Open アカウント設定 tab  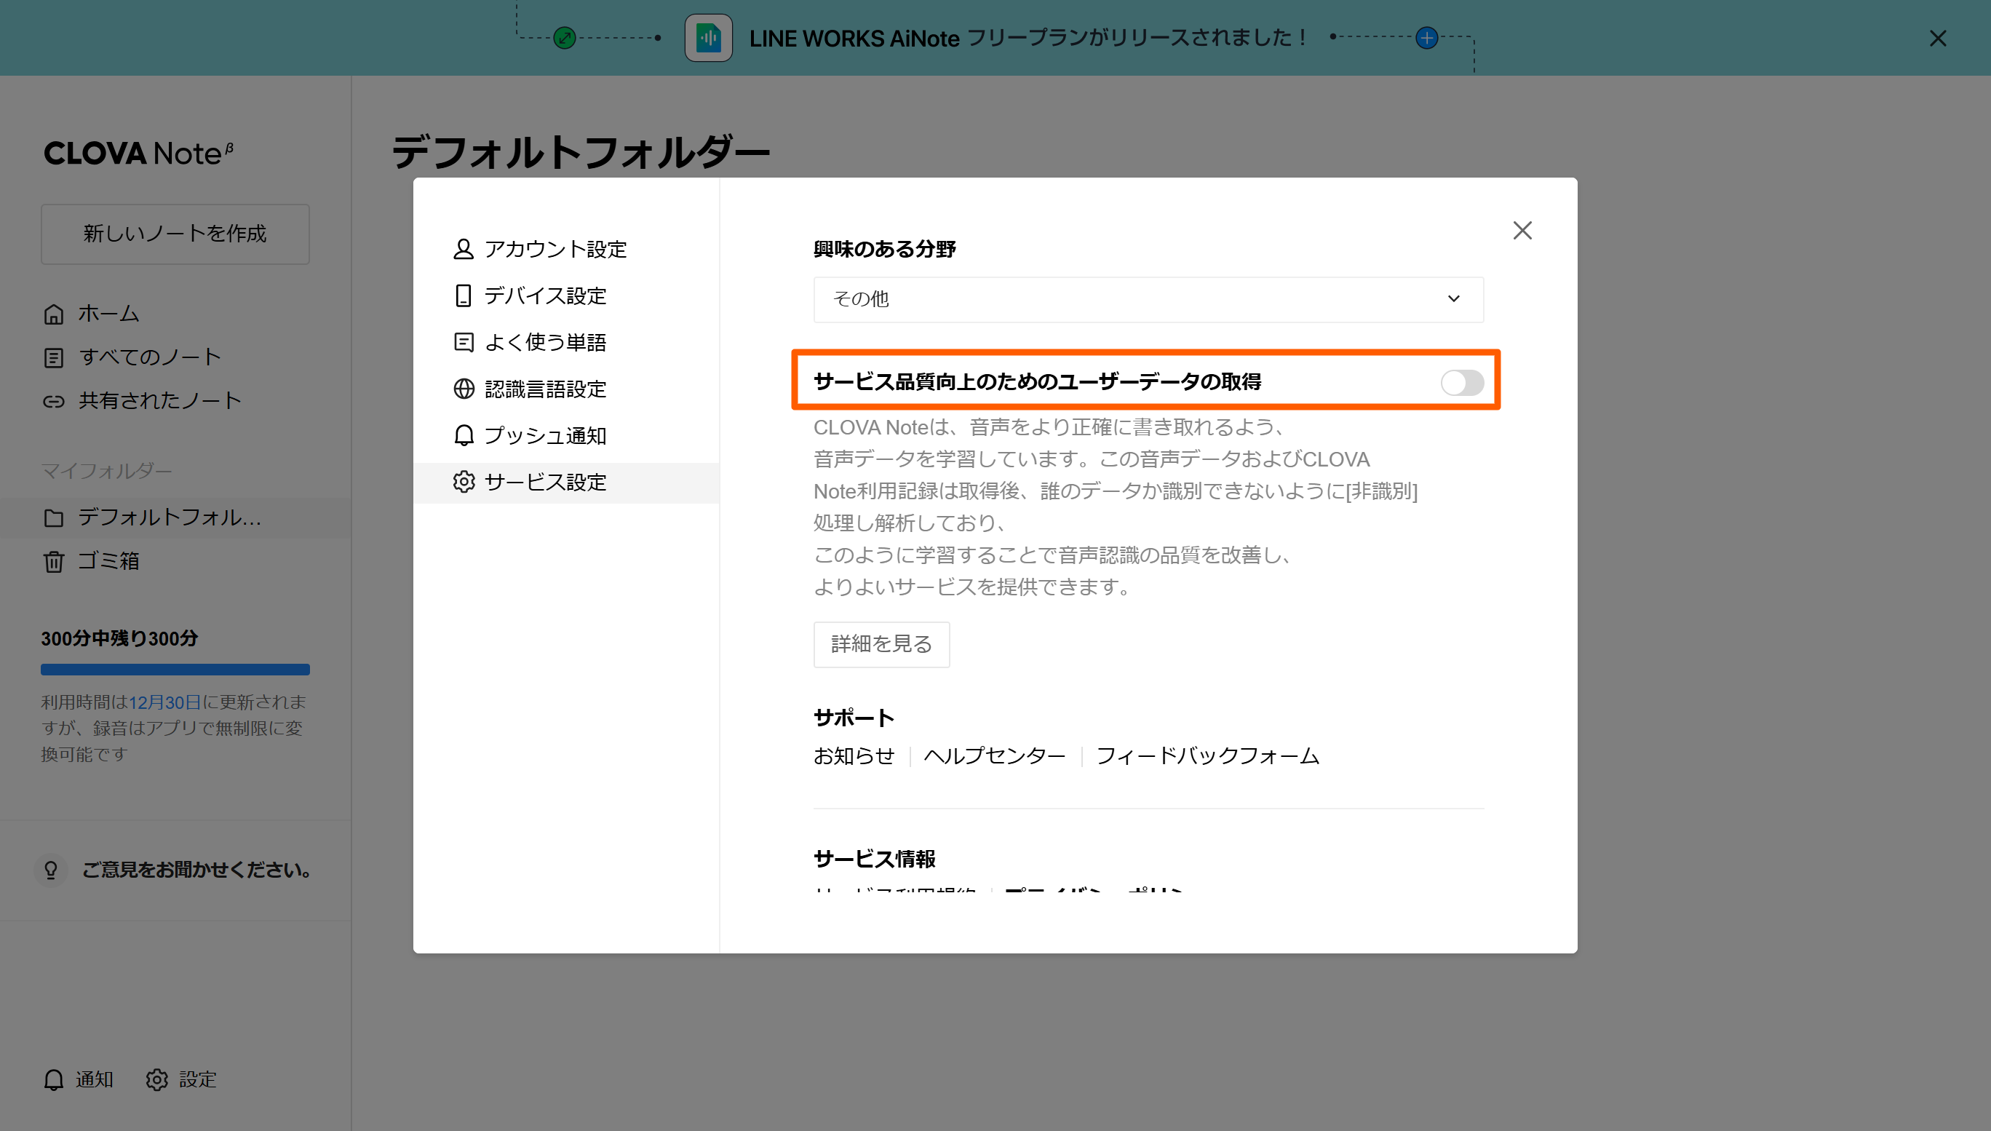click(x=555, y=250)
